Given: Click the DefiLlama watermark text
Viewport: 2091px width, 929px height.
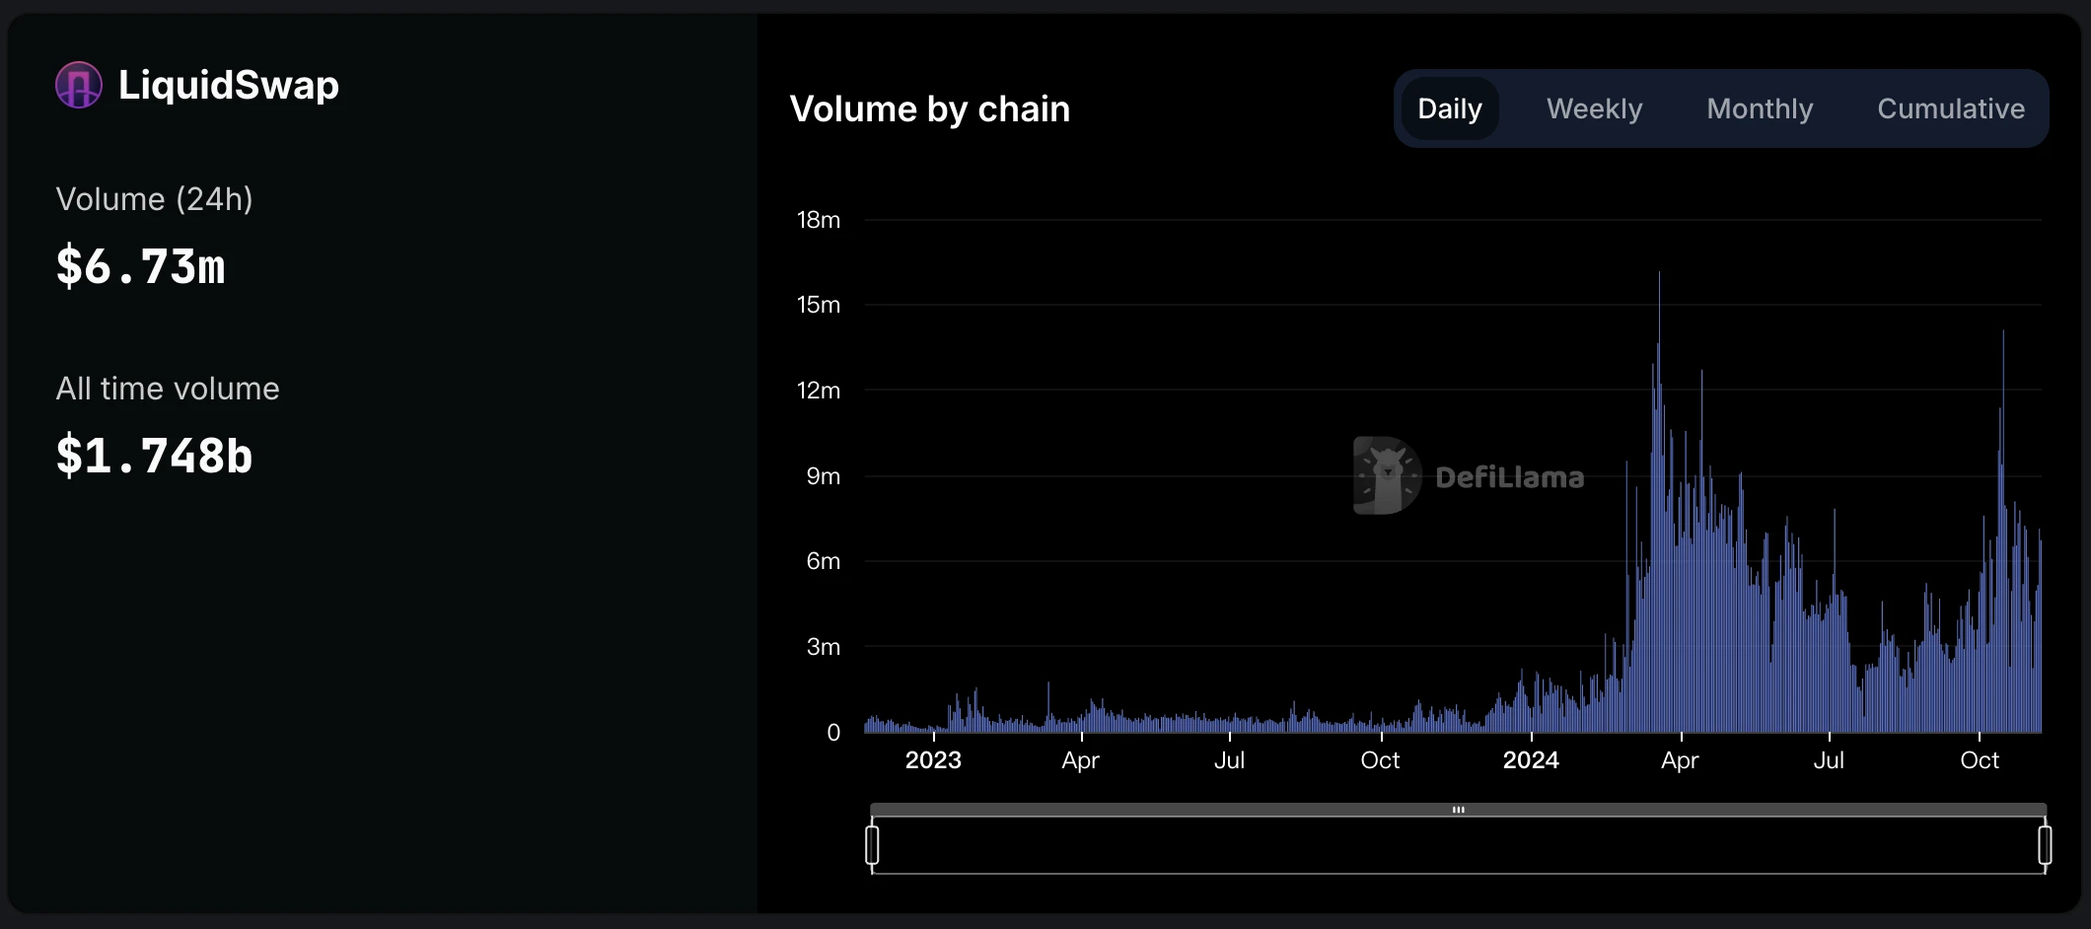Looking at the screenshot, I should pos(1509,477).
